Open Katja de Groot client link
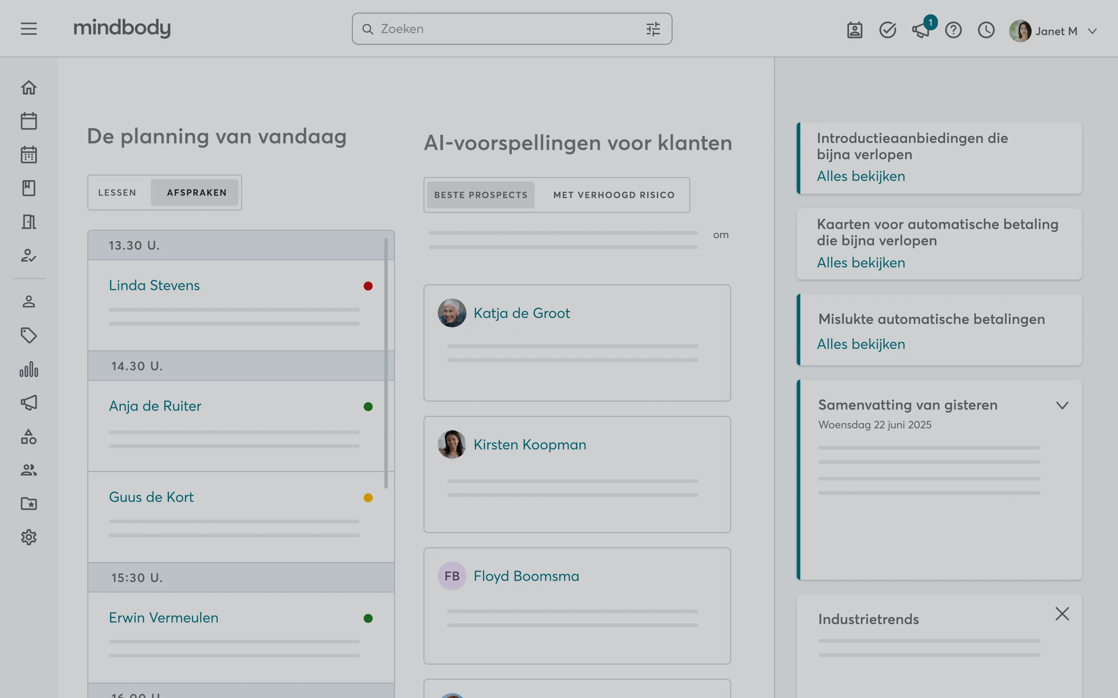The image size is (1118, 698). click(x=521, y=313)
